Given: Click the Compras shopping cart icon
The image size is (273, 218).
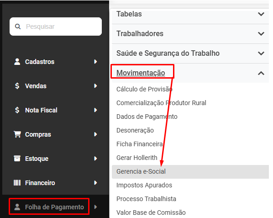Looking at the screenshot, I should point(17,134).
